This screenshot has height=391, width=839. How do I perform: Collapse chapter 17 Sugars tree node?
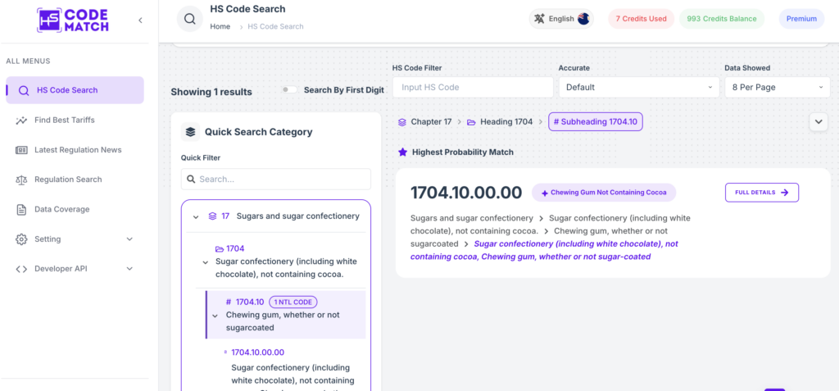click(x=196, y=217)
